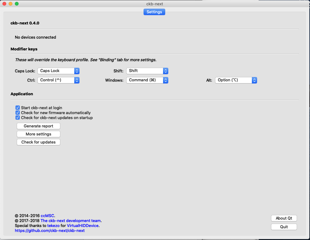Open the Windows key modifier dropdown

coord(147,80)
